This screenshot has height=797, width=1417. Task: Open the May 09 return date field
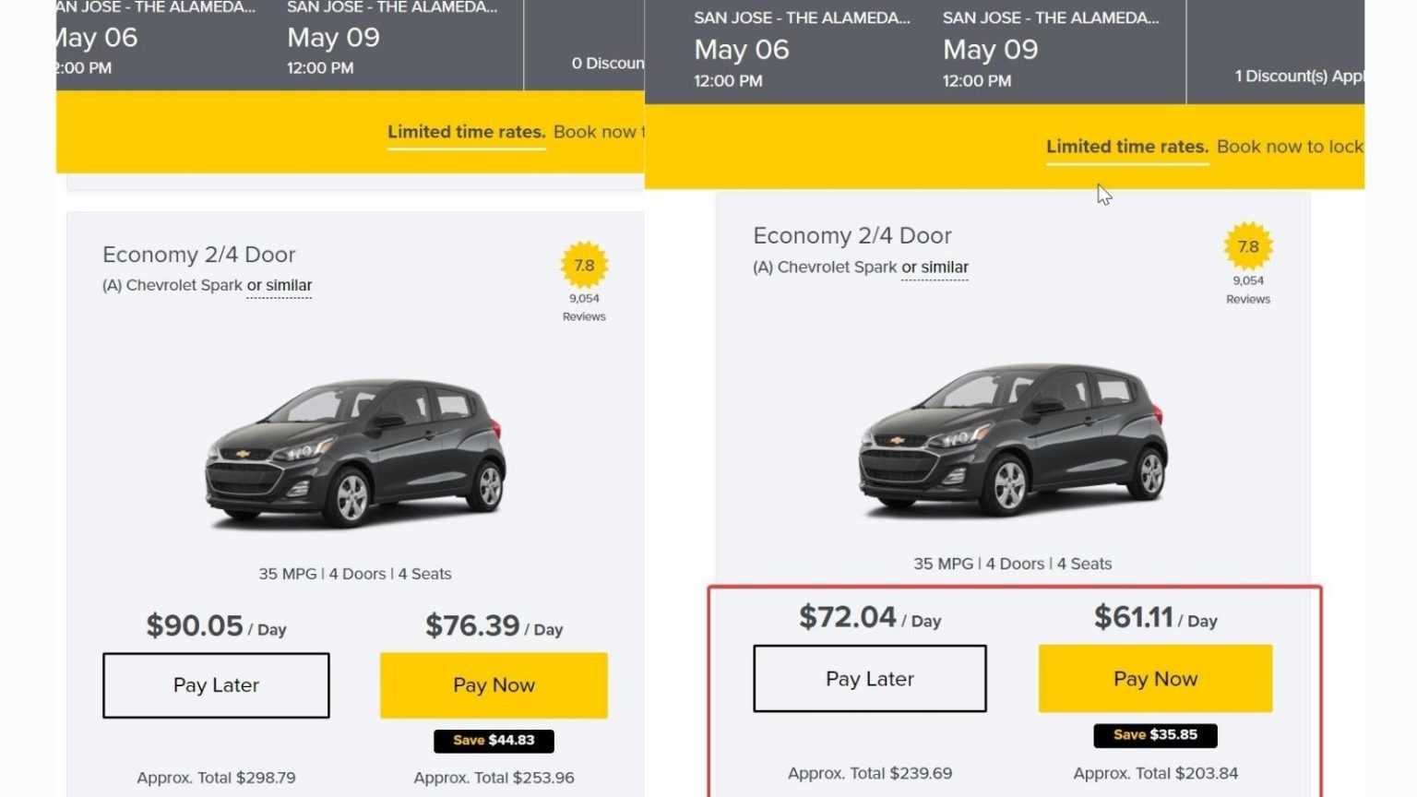[x=991, y=50]
